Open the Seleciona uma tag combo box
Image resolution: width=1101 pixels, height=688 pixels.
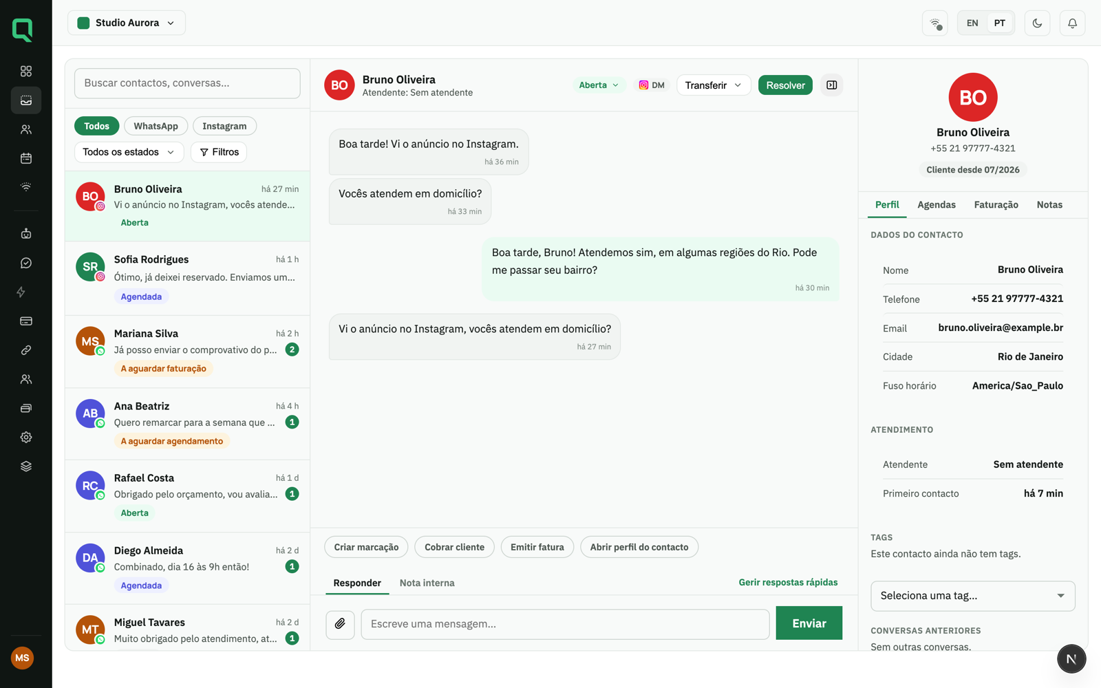coord(972,596)
